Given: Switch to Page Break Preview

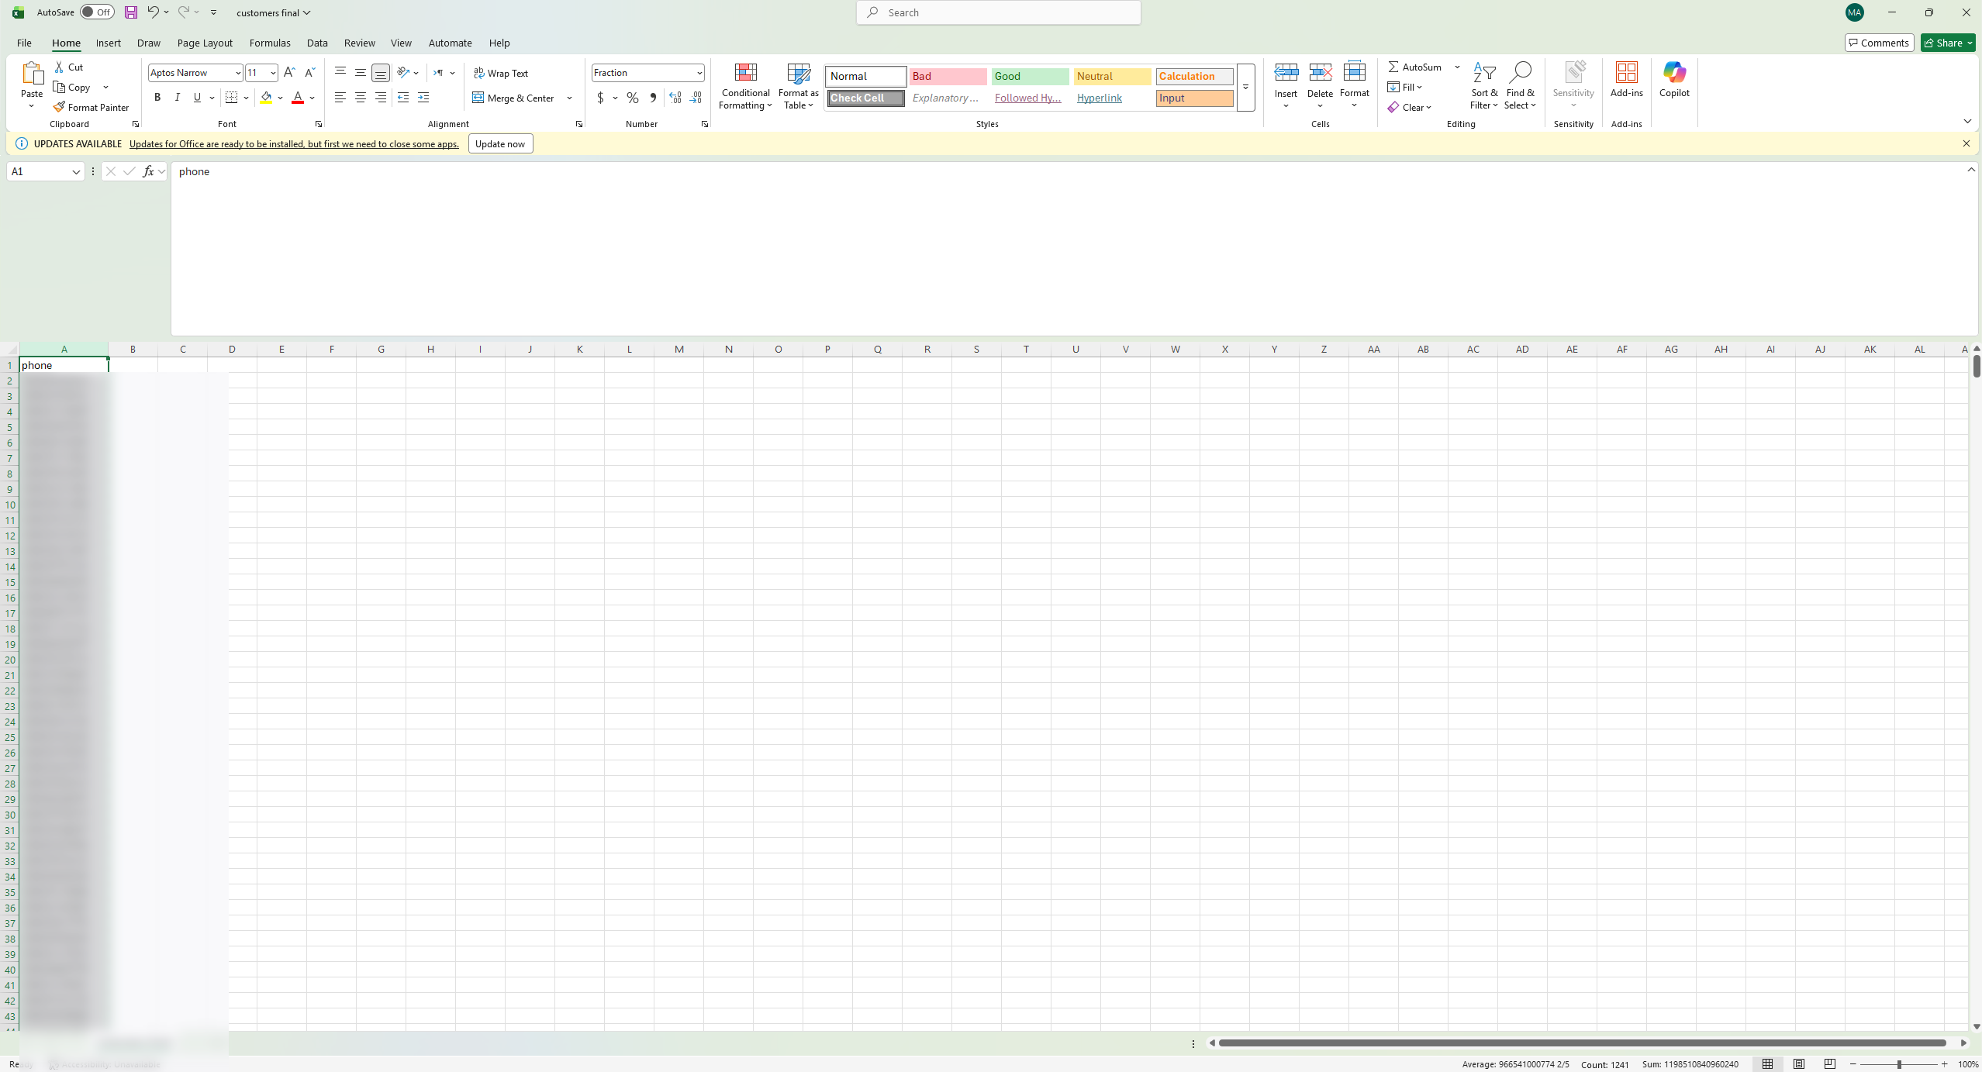Looking at the screenshot, I should (1830, 1064).
